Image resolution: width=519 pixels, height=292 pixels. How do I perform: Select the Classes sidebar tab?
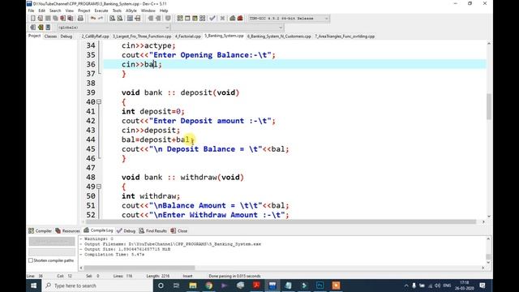point(50,36)
